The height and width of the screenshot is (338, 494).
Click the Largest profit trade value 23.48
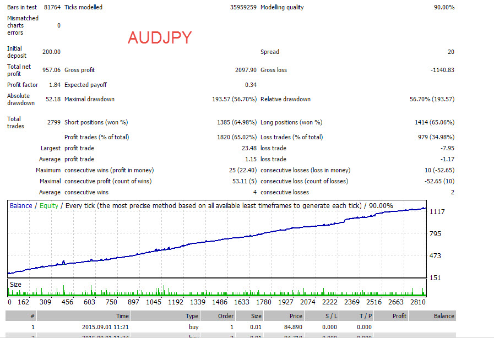tap(249, 148)
